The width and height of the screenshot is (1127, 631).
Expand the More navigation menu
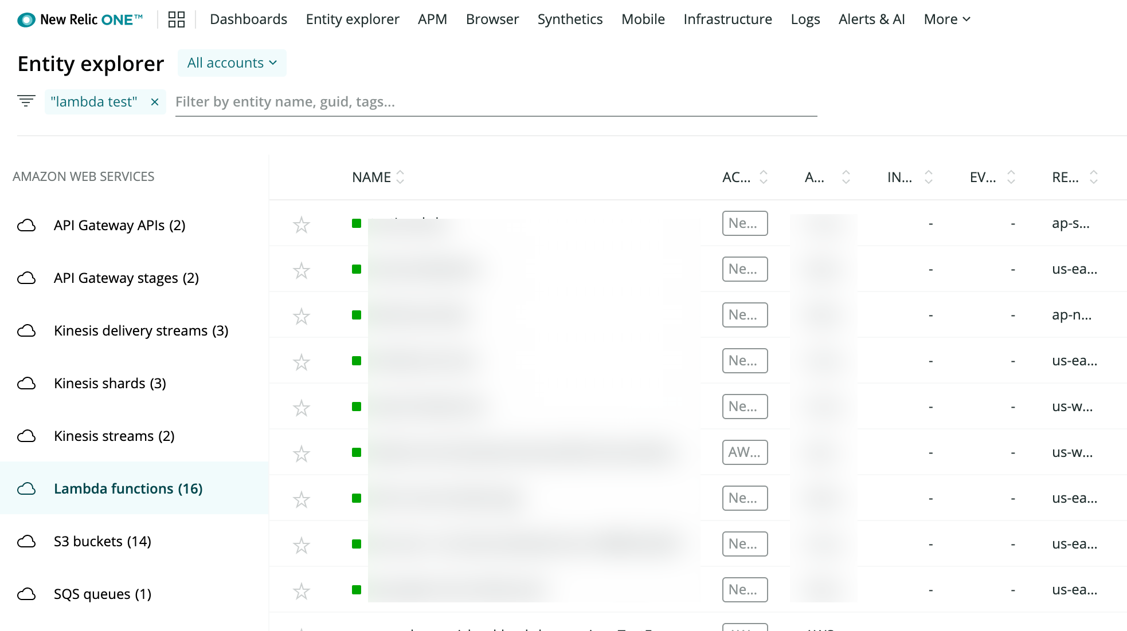[947, 19]
